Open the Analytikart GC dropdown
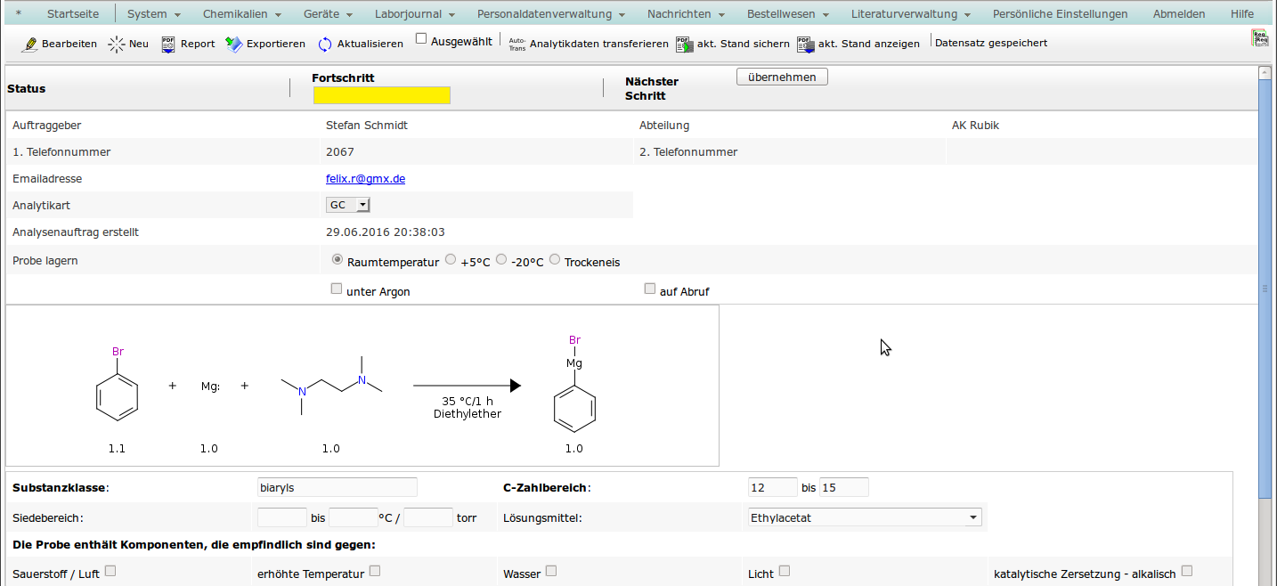The image size is (1277, 586). 348,205
